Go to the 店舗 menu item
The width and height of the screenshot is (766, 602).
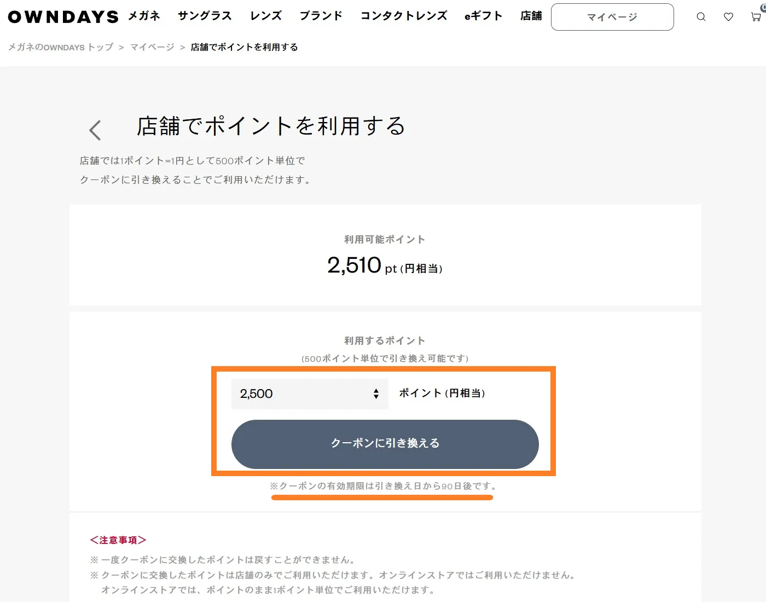tap(531, 16)
